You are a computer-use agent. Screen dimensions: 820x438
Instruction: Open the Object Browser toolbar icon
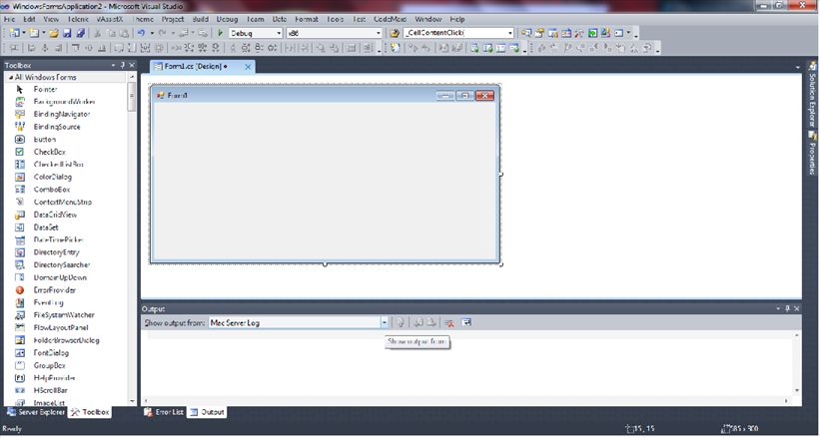pos(566,33)
